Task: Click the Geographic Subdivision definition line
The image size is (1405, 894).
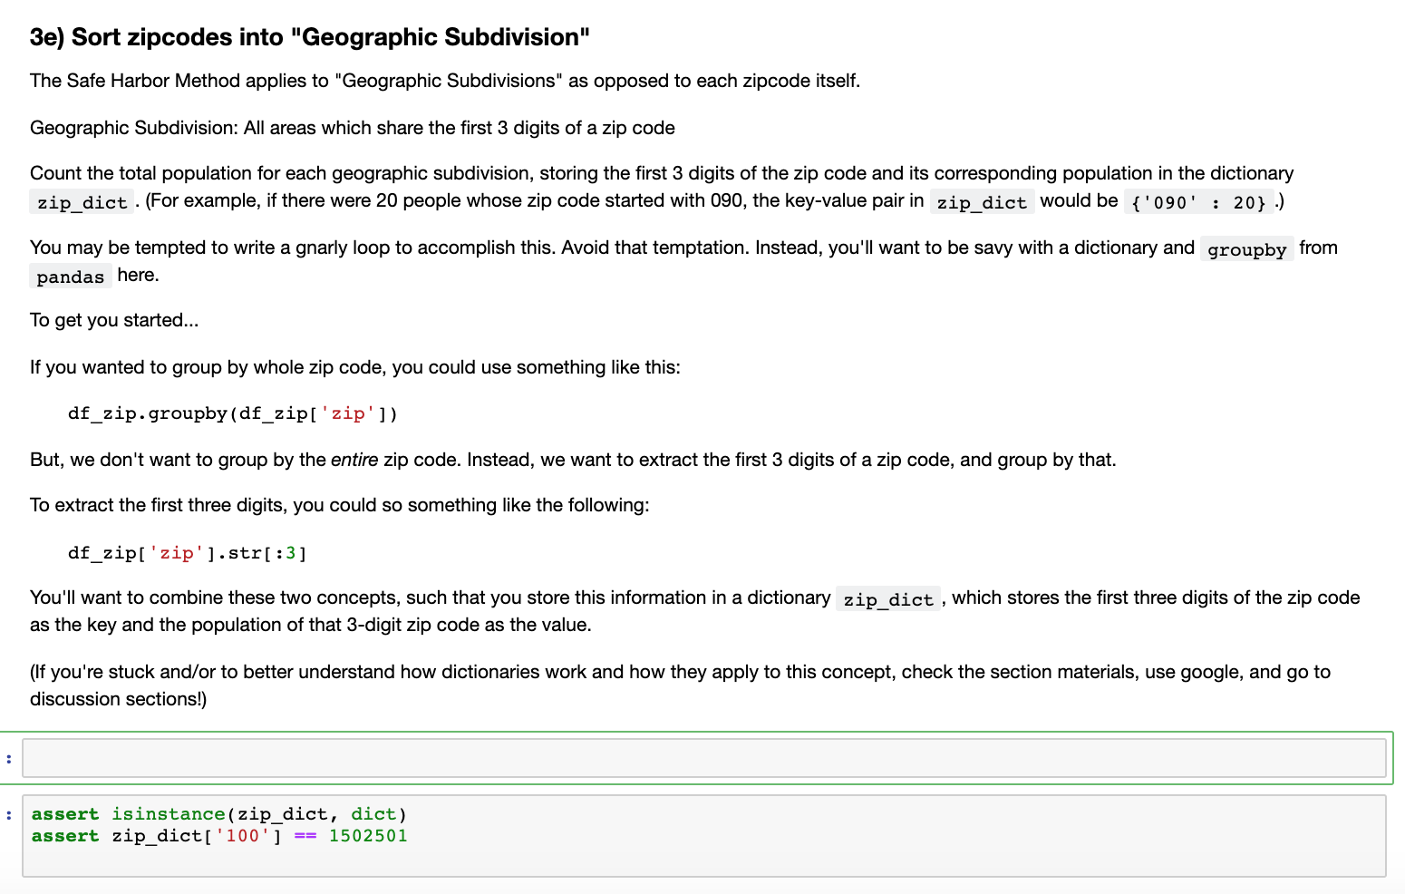Action: [352, 128]
